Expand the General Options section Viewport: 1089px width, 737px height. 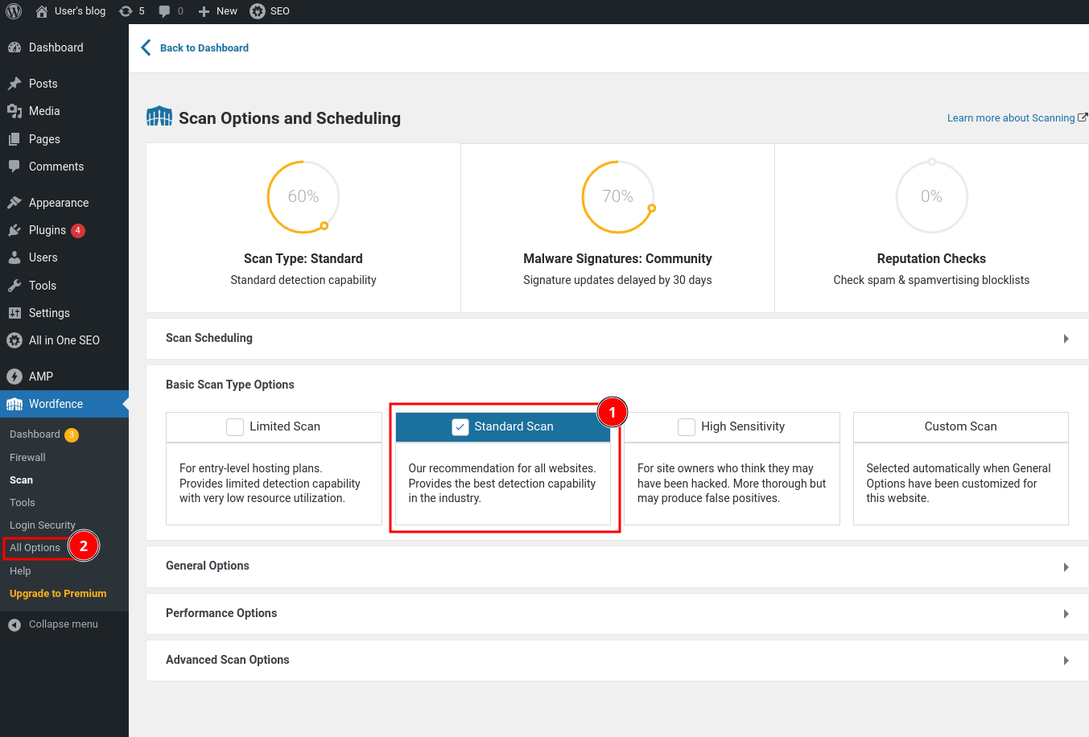click(1066, 567)
